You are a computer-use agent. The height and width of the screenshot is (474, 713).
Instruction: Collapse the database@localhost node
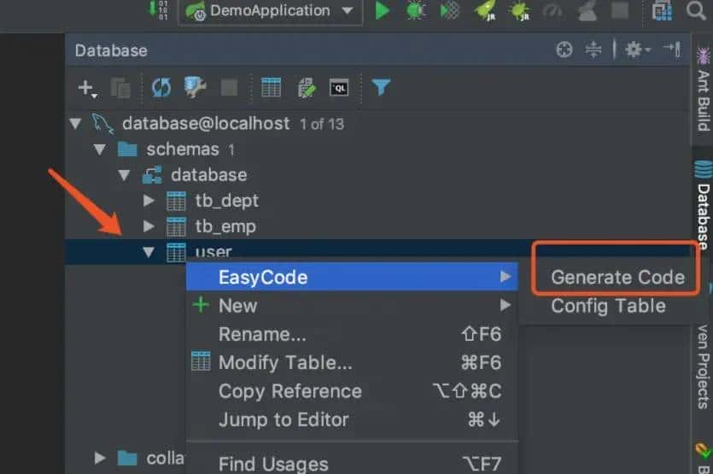click(x=75, y=123)
